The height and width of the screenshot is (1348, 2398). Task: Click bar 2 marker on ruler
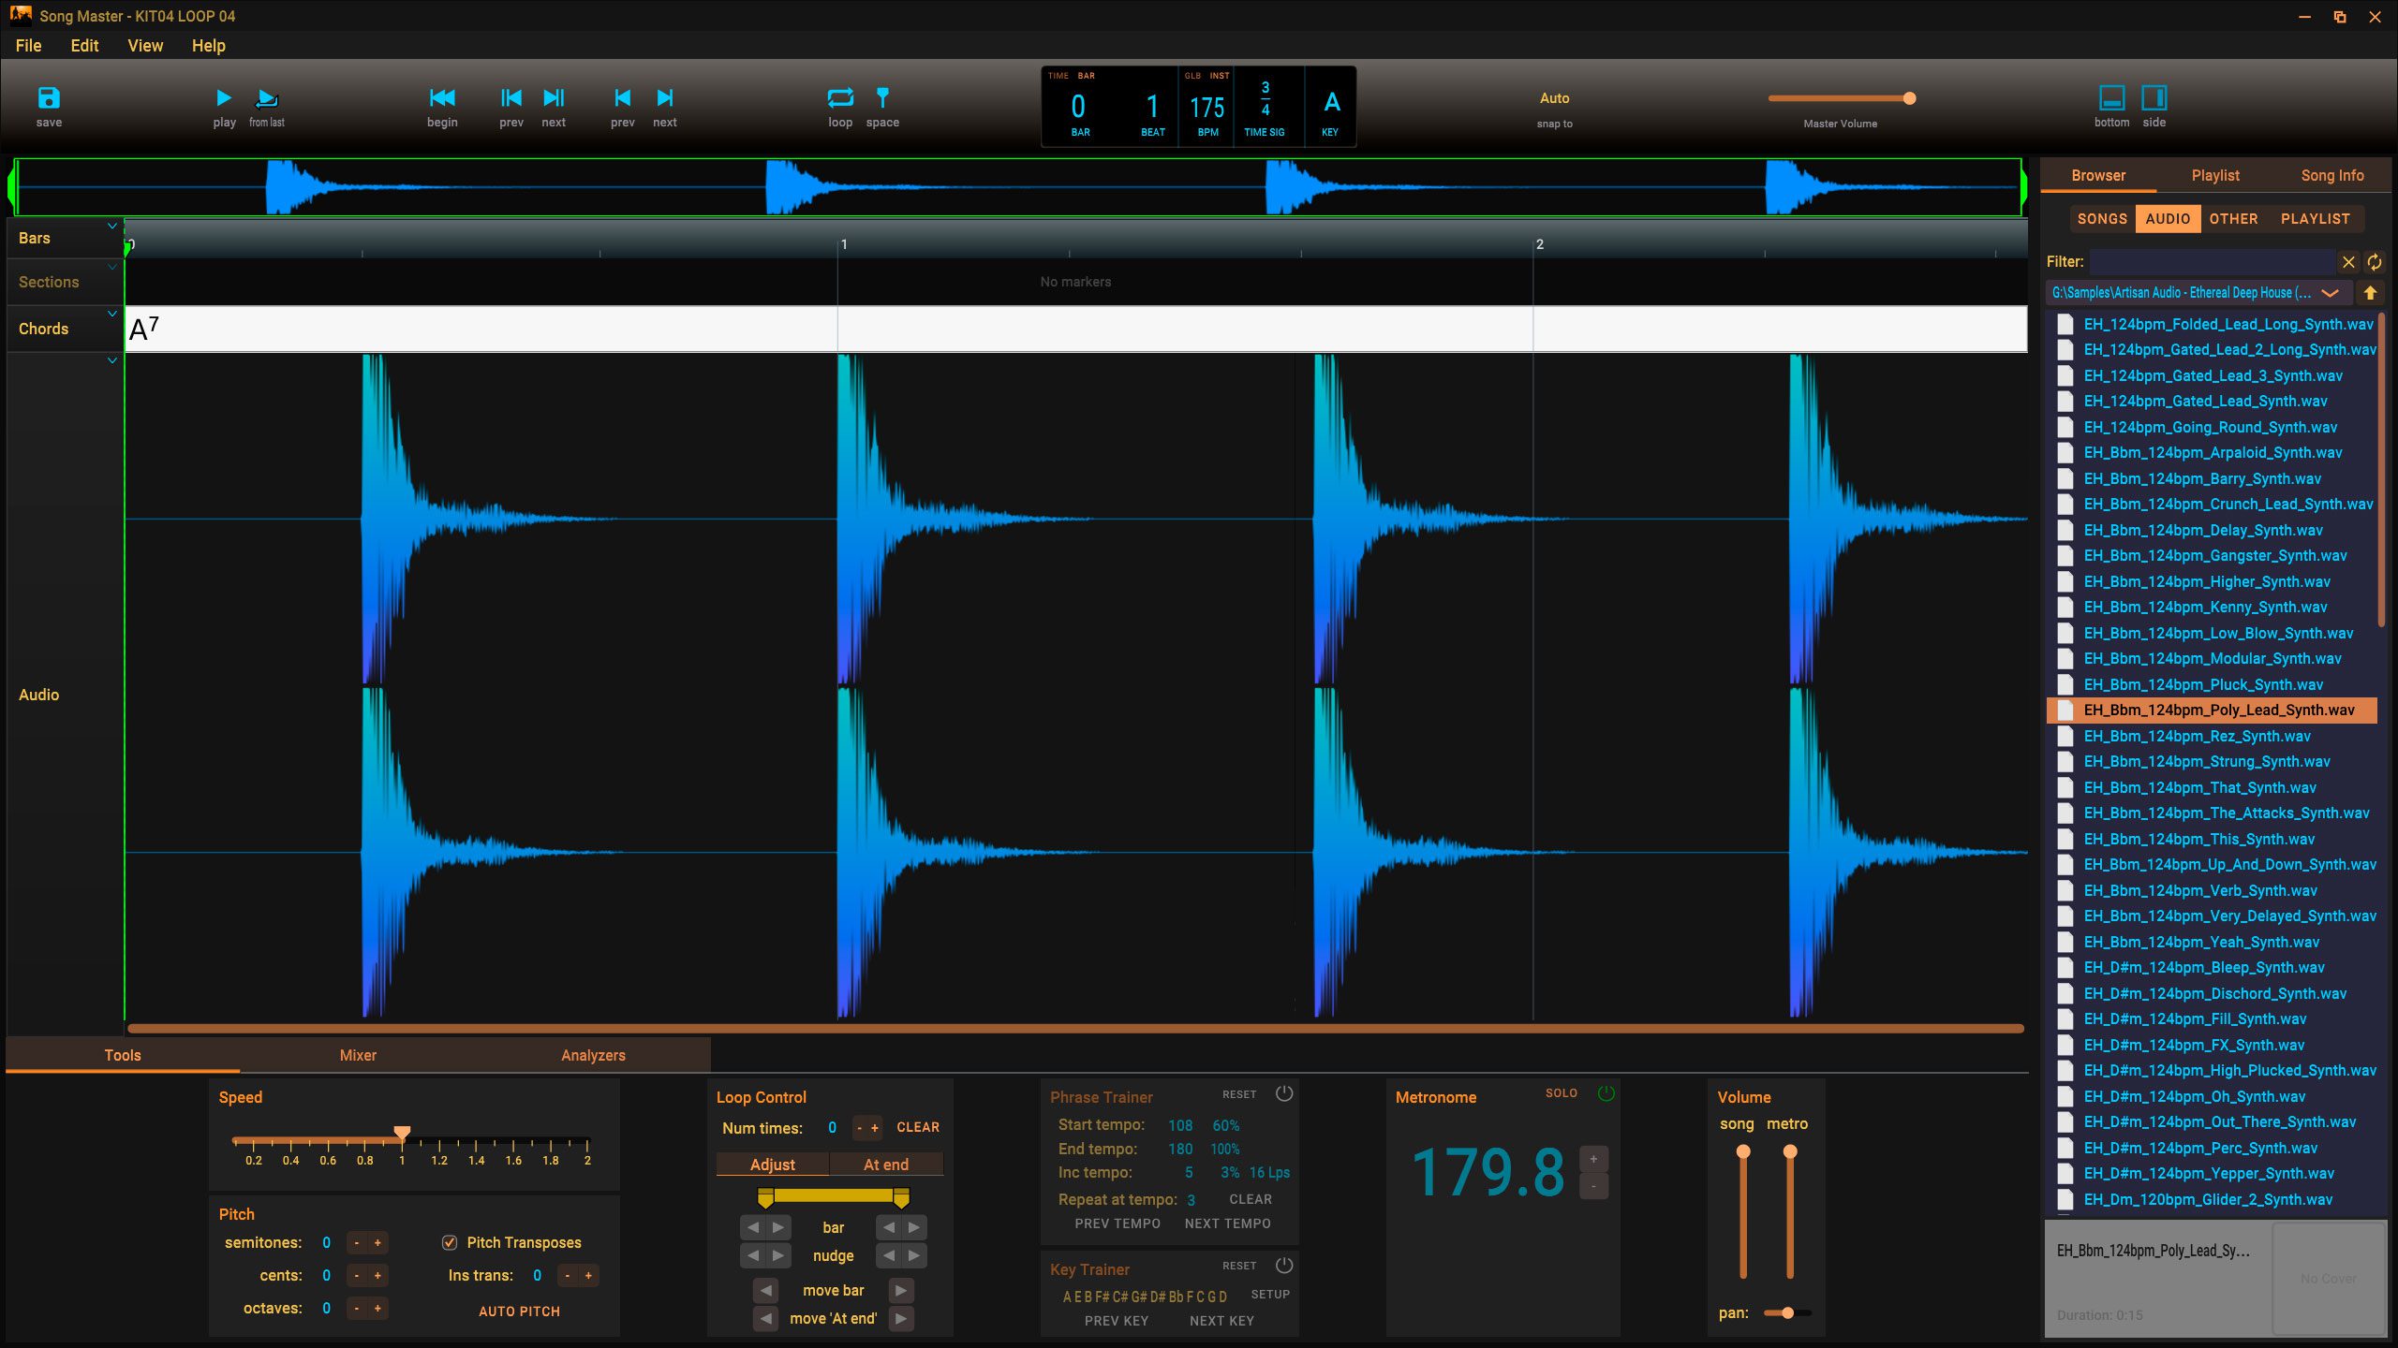(x=1539, y=244)
